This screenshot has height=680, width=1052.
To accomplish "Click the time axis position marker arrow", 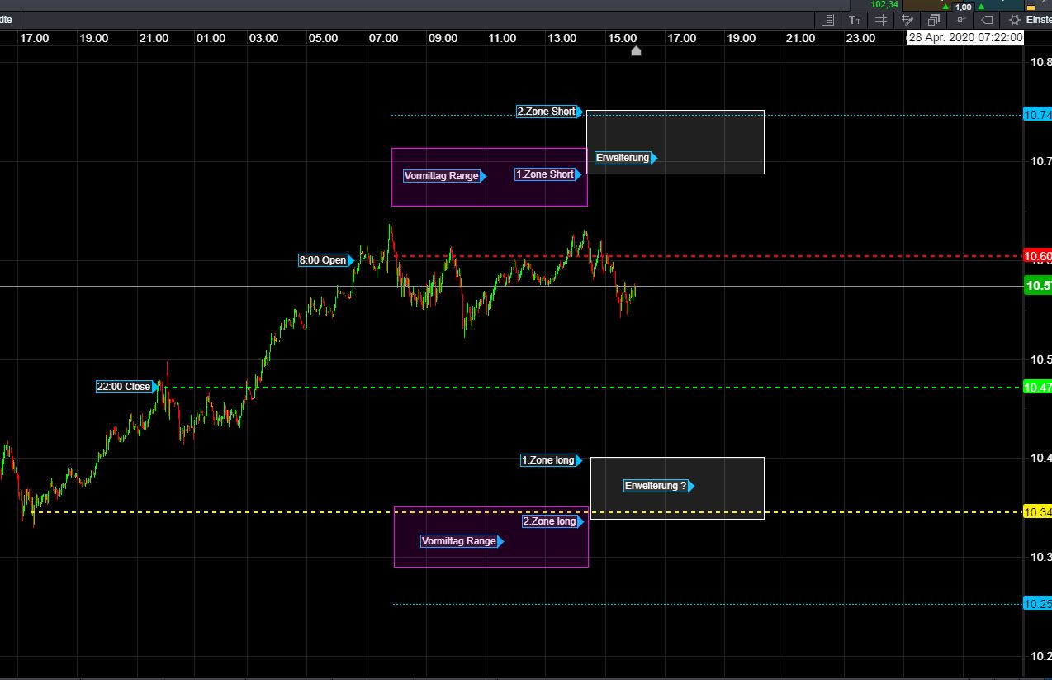I will pyautogui.click(x=636, y=51).
